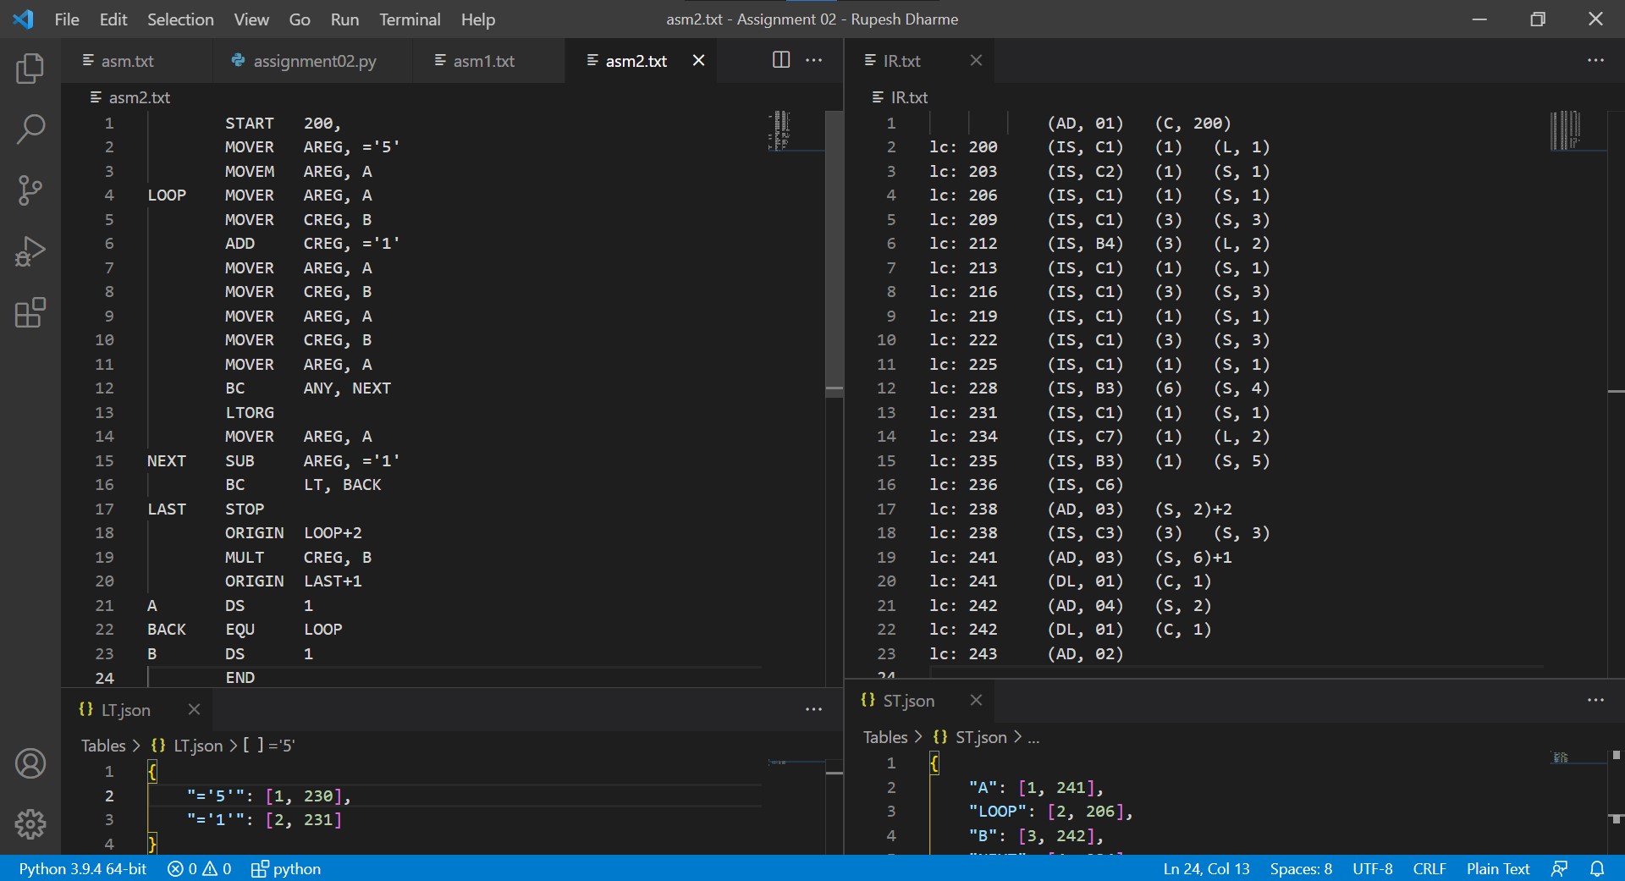Open the Terminal menu
Image resolution: width=1625 pixels, height=881 pixels.
[x=410, y=19]
